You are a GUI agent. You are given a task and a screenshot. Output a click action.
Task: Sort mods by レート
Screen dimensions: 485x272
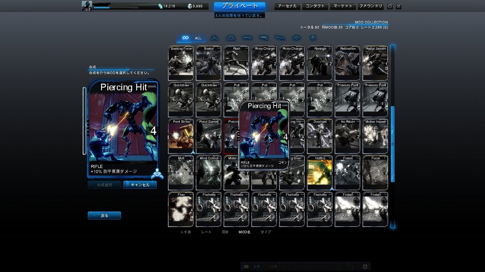coord(206,232)
